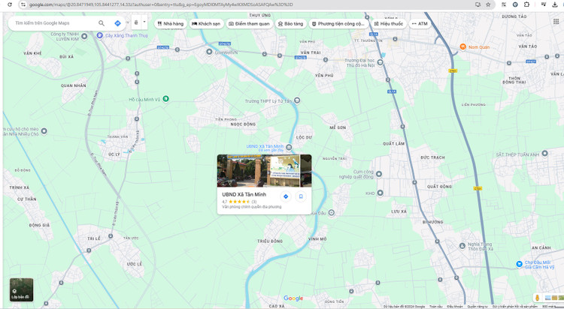Open browser downloads icon

pyautogui.click(x=555, y=4)
